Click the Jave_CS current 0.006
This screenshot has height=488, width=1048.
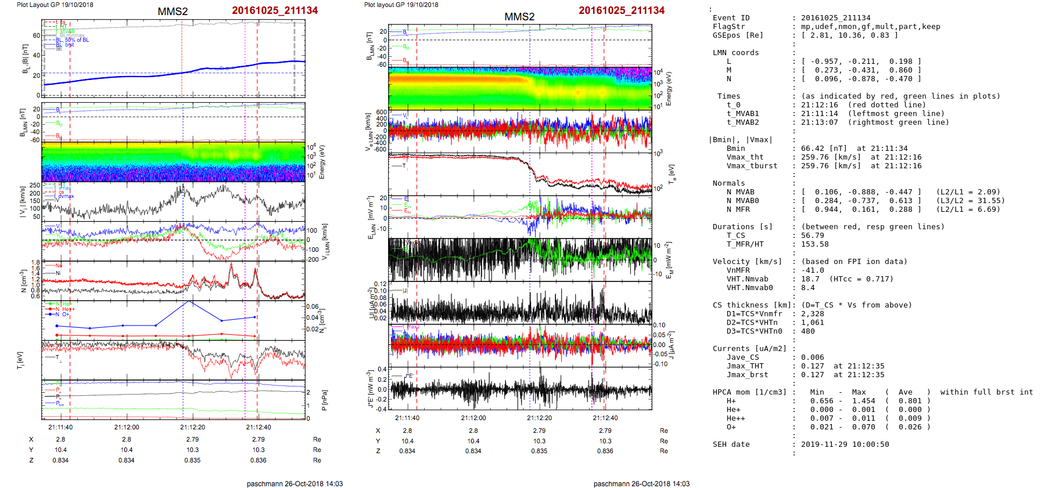click(x=812, y=357)
